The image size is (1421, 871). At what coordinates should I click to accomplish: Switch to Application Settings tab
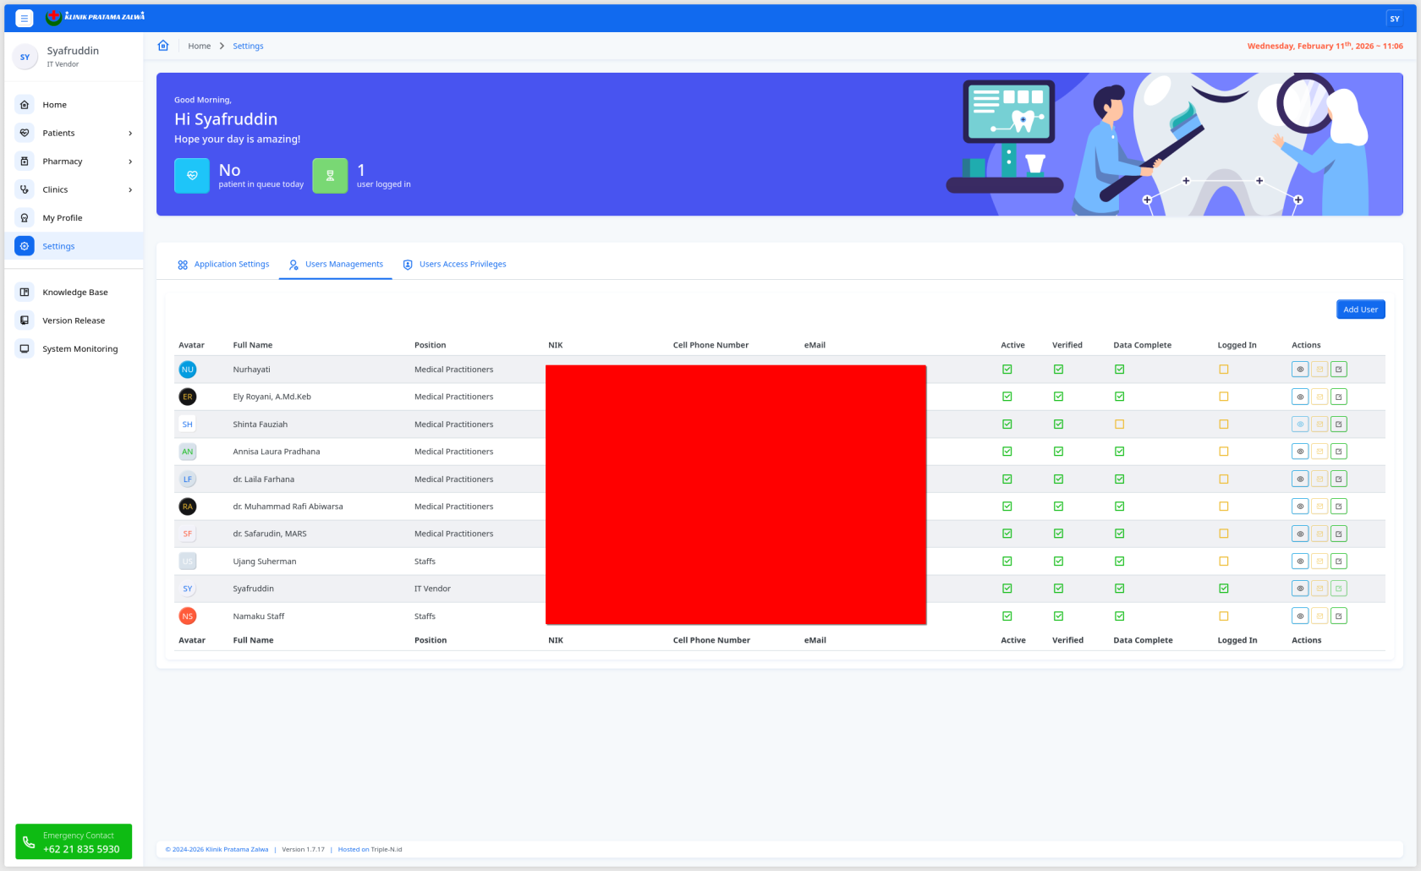point(223,265)
